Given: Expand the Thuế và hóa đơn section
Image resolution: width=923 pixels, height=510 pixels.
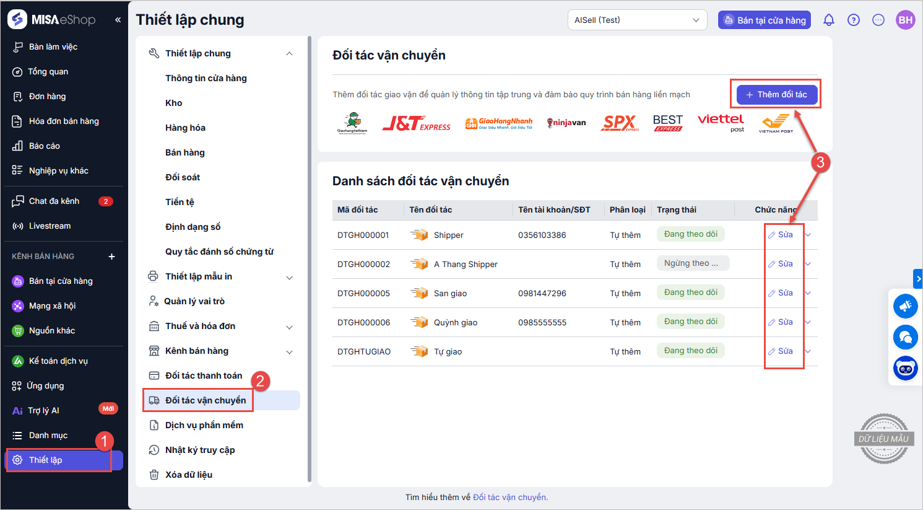Looking at the screenshot, I should click(289, 327).
